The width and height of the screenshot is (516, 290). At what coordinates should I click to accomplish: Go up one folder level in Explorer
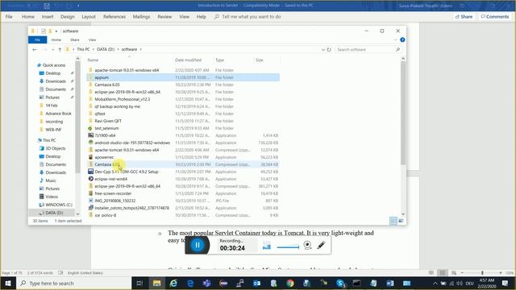click(60, 50)
